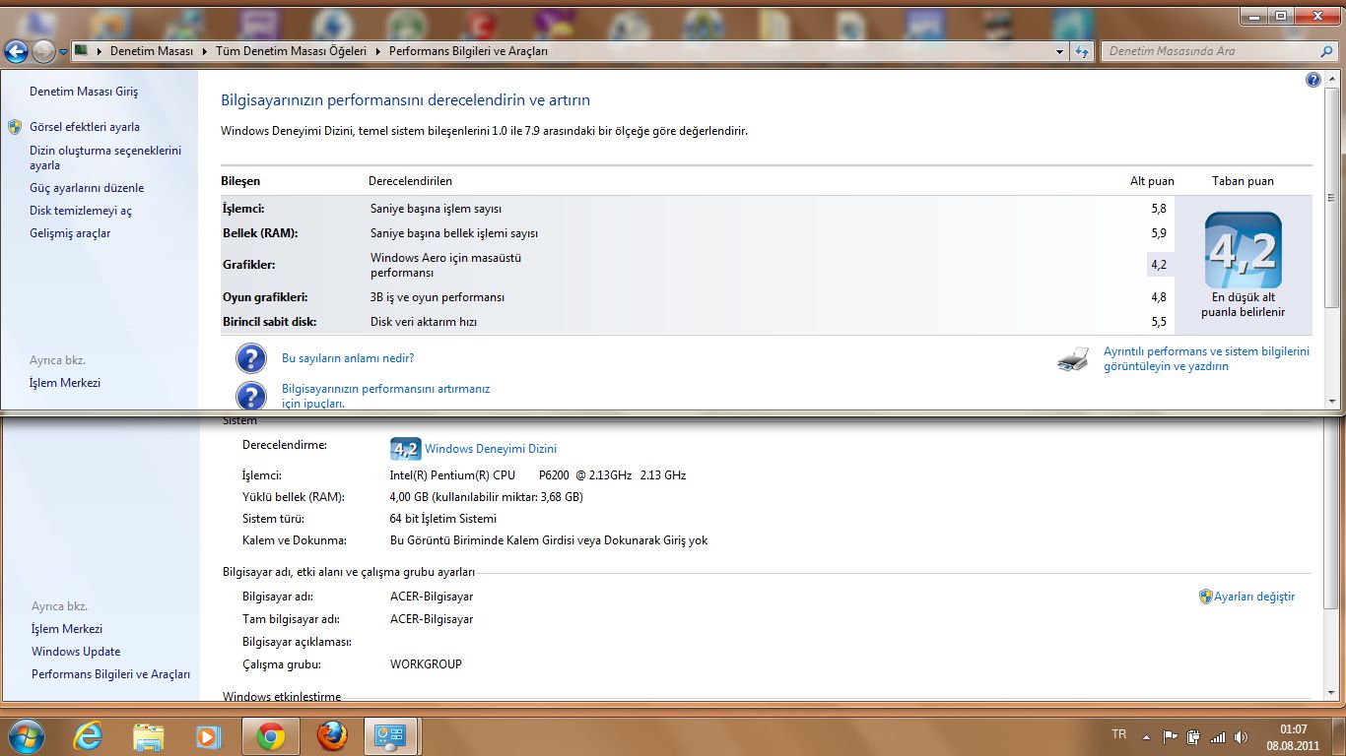Click shield icon beside 'Ayarları değiştir'
Viewport: 1346px width, 756px height.
1205,597
